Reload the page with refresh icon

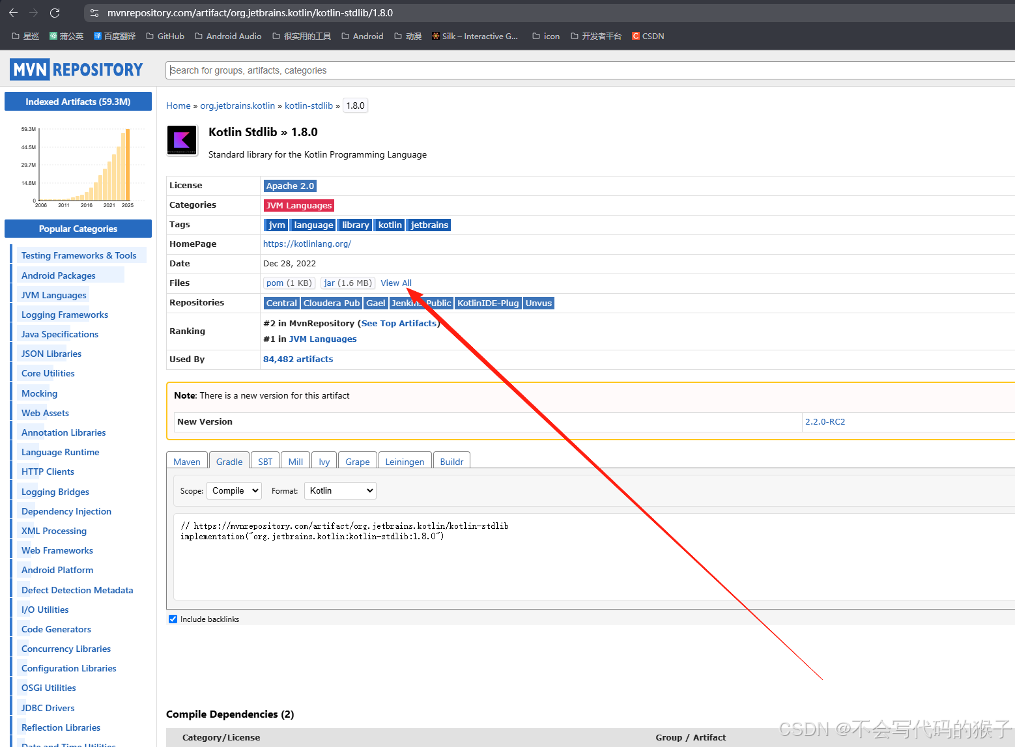55,13
